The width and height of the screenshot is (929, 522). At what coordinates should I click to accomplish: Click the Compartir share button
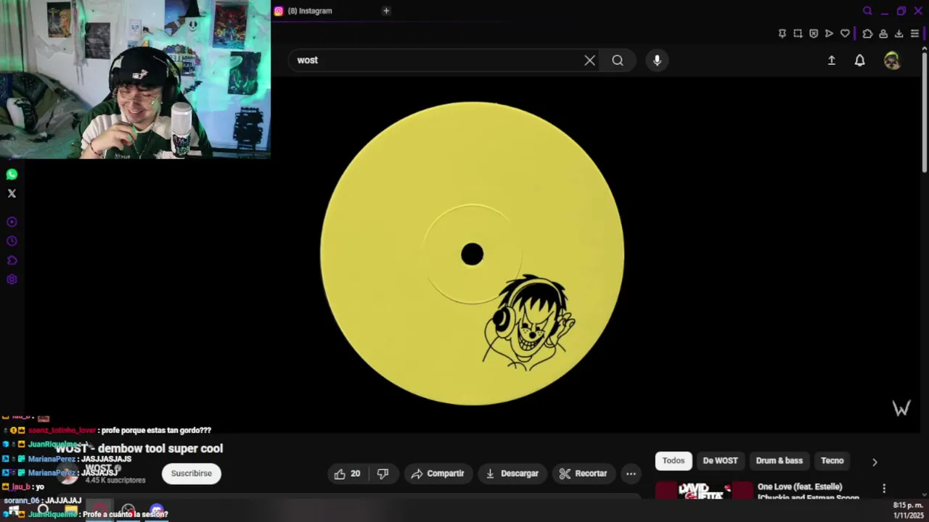438,473
